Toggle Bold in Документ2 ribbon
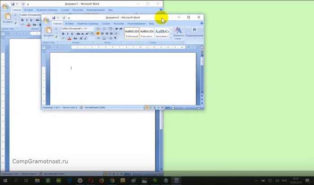The height and width of the screenshot is (185, 314). pyautogui.click(x=63, y=34)
